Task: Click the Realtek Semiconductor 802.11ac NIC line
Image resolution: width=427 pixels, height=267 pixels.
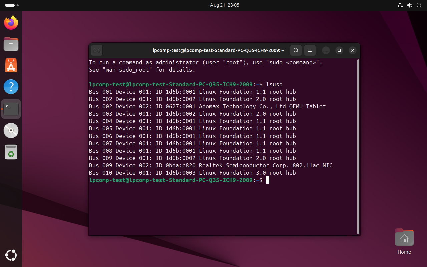Action: coord(211,165)
